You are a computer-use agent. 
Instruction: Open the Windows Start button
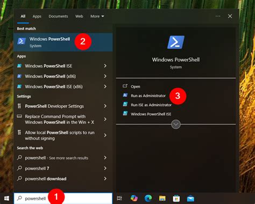6,198
